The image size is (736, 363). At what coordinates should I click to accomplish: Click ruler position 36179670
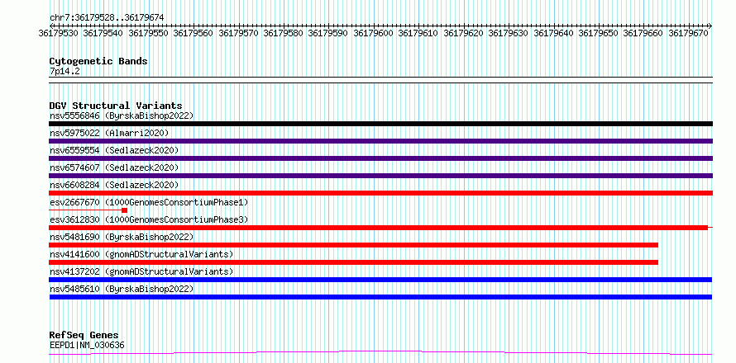[689, 33]
